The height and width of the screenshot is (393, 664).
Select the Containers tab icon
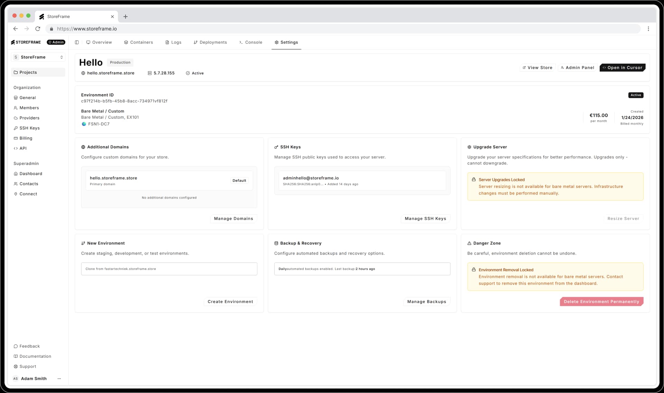pos(126,42)
